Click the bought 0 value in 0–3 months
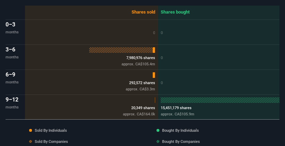 click(162, 33)
